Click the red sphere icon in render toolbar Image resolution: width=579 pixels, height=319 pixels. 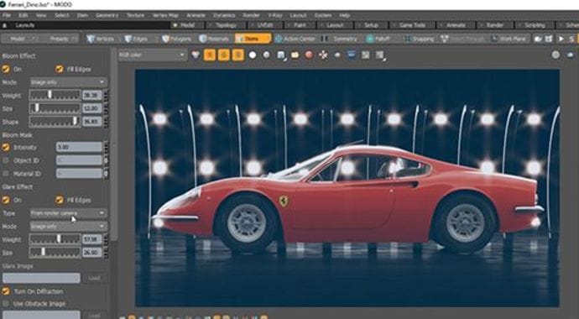click(x=309, y=55)
